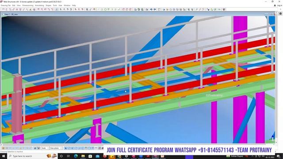Open the notification center icon
Image resolution: width=283 pixels, height=159 pixels.
click(278, 156)
